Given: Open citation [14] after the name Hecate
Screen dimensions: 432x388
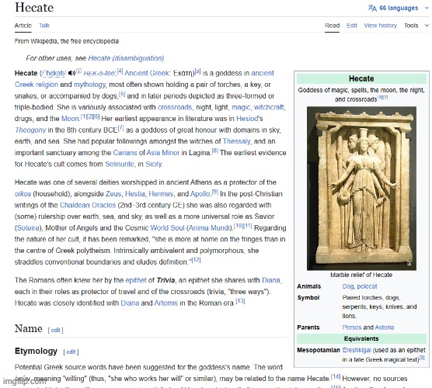Looking at the screenshot, I should (336, 376).
